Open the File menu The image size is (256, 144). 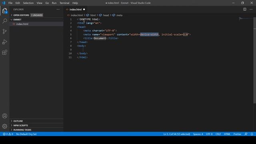(x=10, y=3)
